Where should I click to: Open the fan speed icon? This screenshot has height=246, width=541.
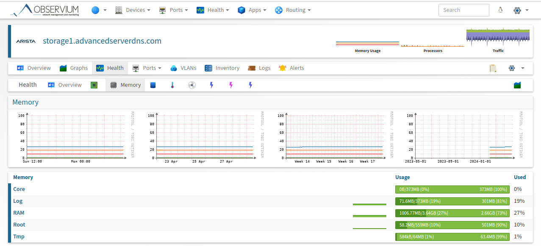pos(192,85)
